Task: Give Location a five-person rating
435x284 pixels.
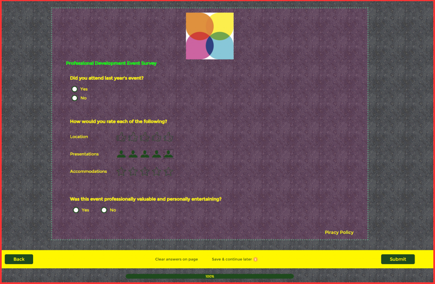Action: pyautogui.click(x=168, y=137)
